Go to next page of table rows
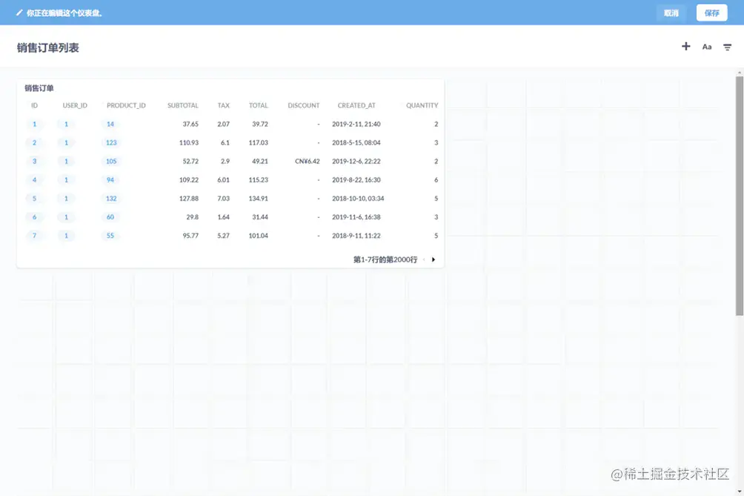The image size is (744, 496). coord(434,259)
